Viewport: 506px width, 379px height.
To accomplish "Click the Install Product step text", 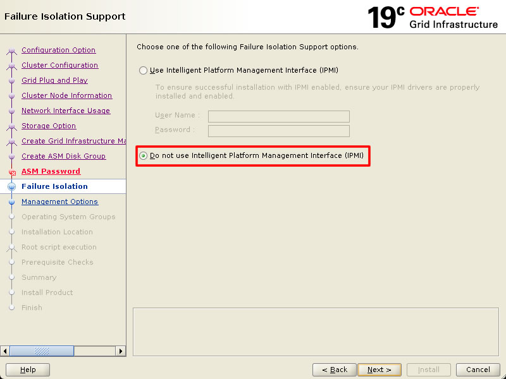I will click(x=47, y=292).
